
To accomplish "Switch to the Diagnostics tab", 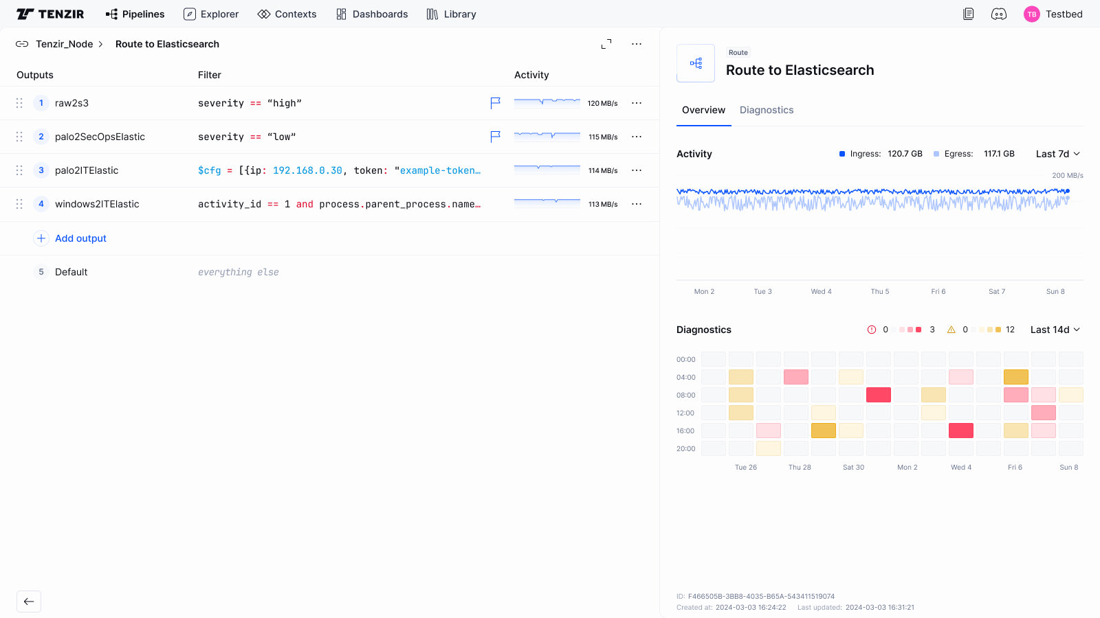I will [x=766, y=110].
